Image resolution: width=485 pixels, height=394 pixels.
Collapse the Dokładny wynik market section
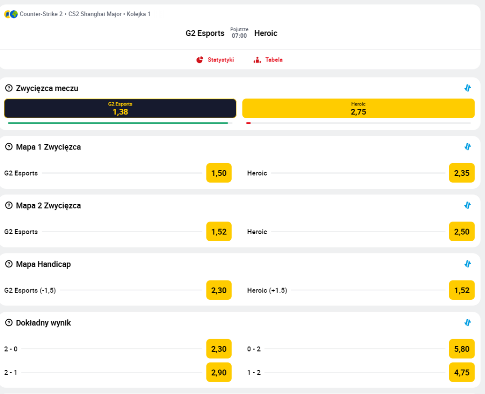467,323
